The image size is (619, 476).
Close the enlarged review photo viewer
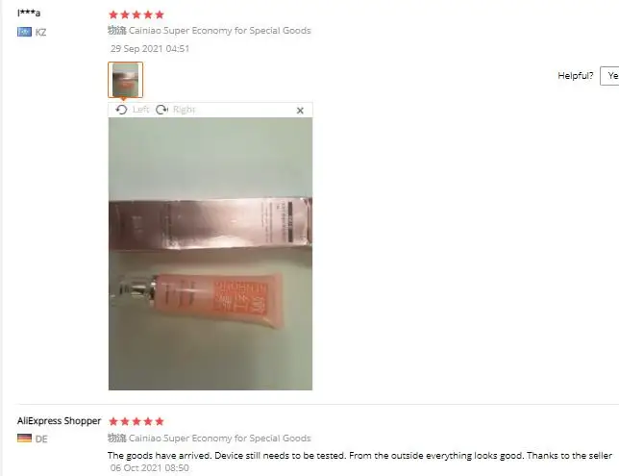click(300, 111)
